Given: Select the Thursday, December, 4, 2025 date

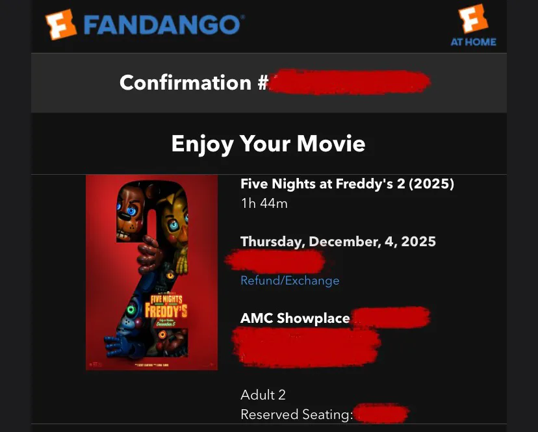Looking at the screenshot, I should pyautogui.click(x=338, y=242).
